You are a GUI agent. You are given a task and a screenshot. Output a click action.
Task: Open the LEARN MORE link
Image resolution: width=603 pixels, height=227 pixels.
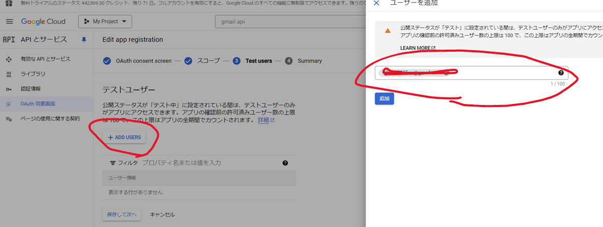point(418,48)
